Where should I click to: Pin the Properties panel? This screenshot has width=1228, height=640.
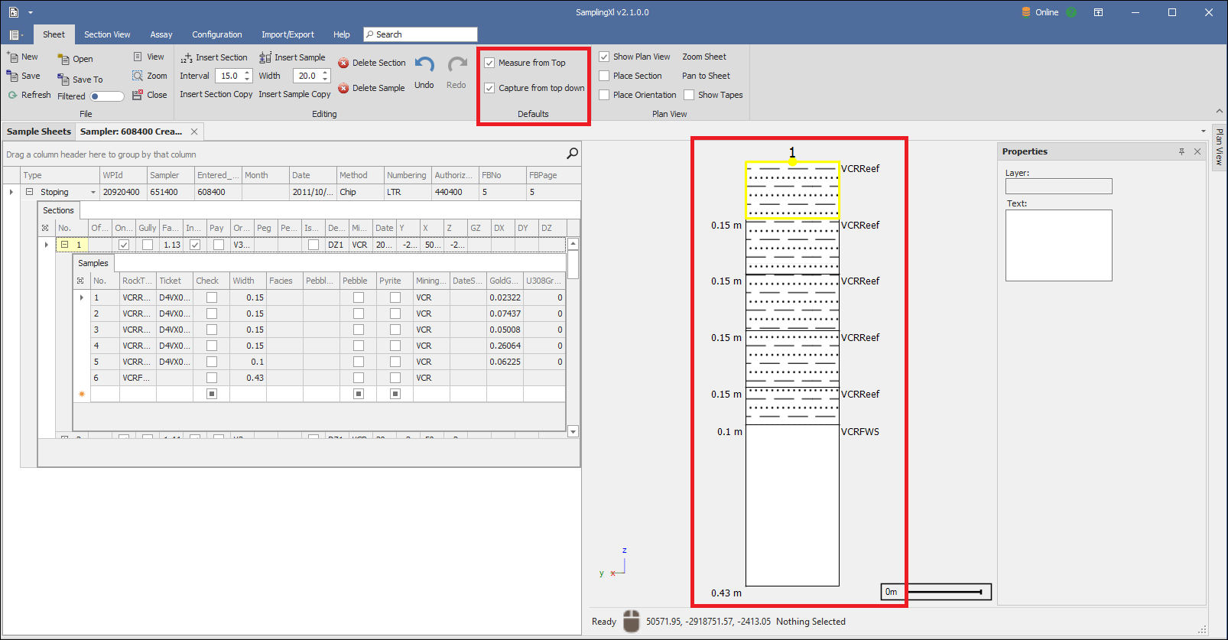[x=1181, y=151]
